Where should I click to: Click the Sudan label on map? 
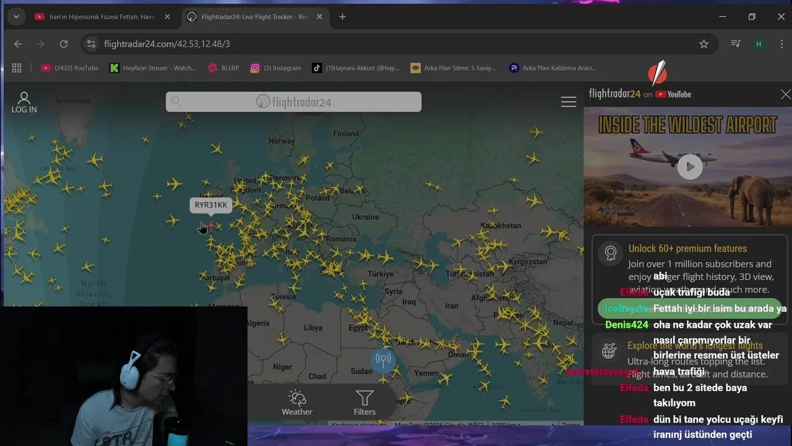click(361, 371)
